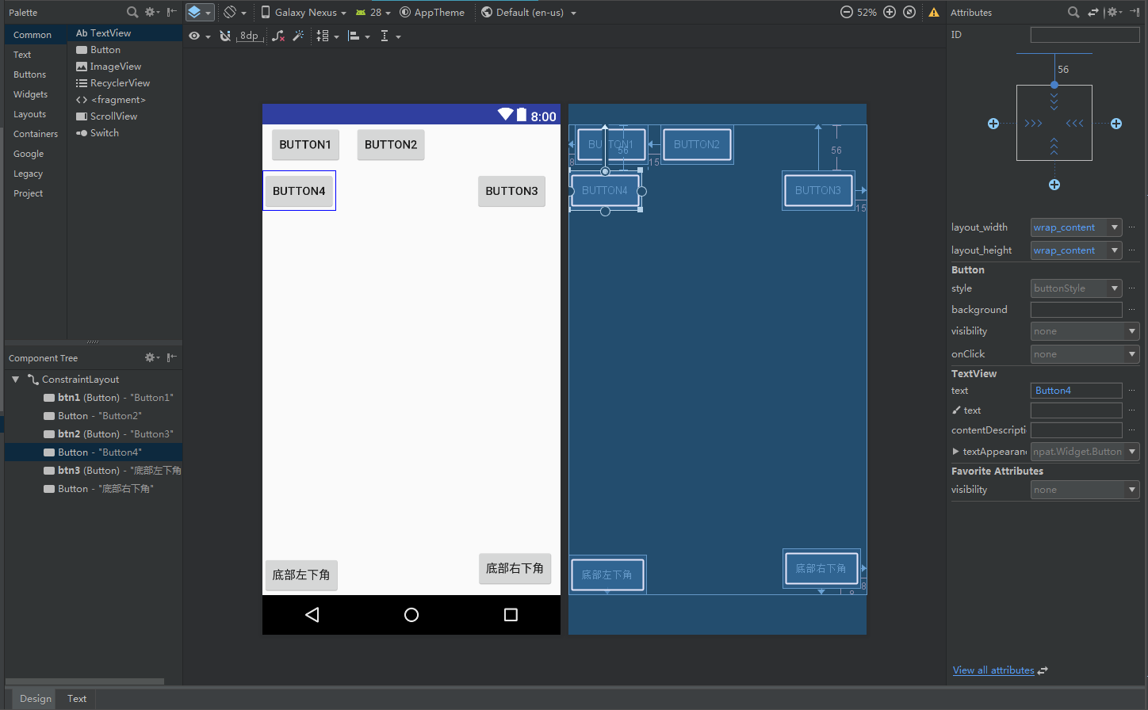Search attributes with the magnifier icon
The width and height of the screenshot is (1148, 710).
coord(1073,12)
